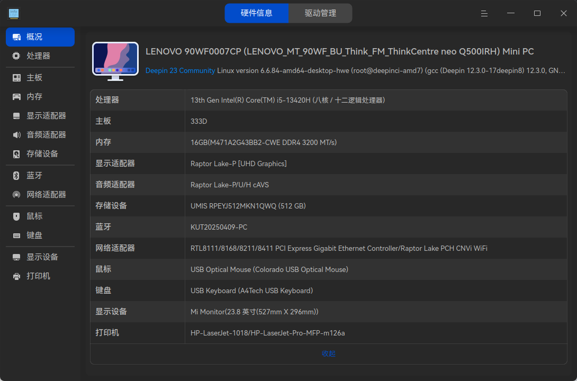Screen dimensions: 577x381
Task: Click the RTL8111 Gigabit Ethernet Controller value
Action: coord(339,249)
